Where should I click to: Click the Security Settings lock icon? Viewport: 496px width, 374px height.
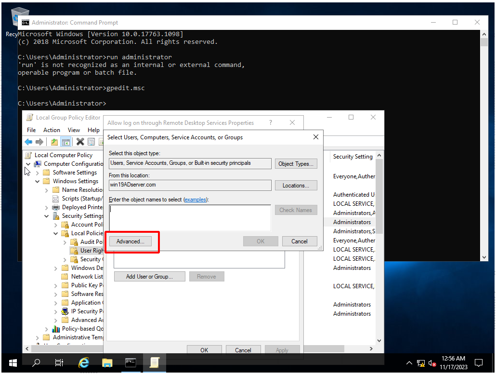pyautogui.click(x=56, y=216)
